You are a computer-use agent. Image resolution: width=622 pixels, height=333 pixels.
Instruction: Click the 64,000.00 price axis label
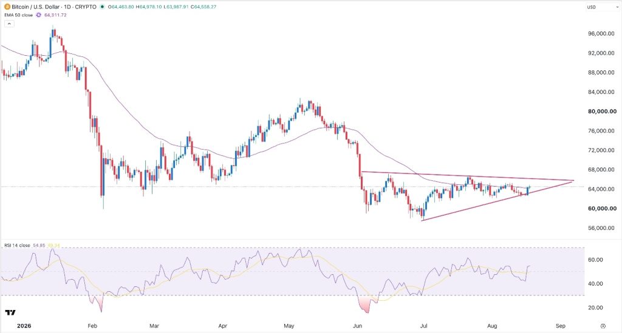tap(601, 189)
